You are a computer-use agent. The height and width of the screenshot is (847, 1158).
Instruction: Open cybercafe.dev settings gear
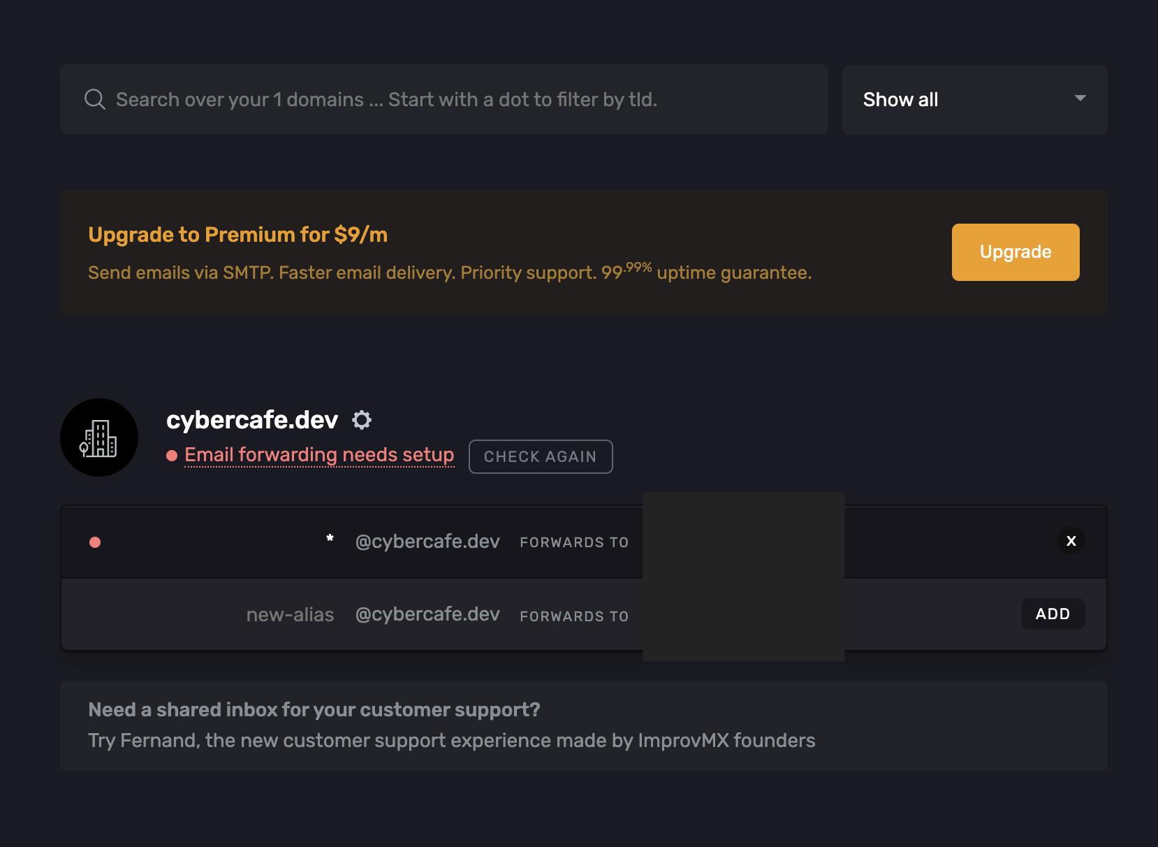[362, 420]
